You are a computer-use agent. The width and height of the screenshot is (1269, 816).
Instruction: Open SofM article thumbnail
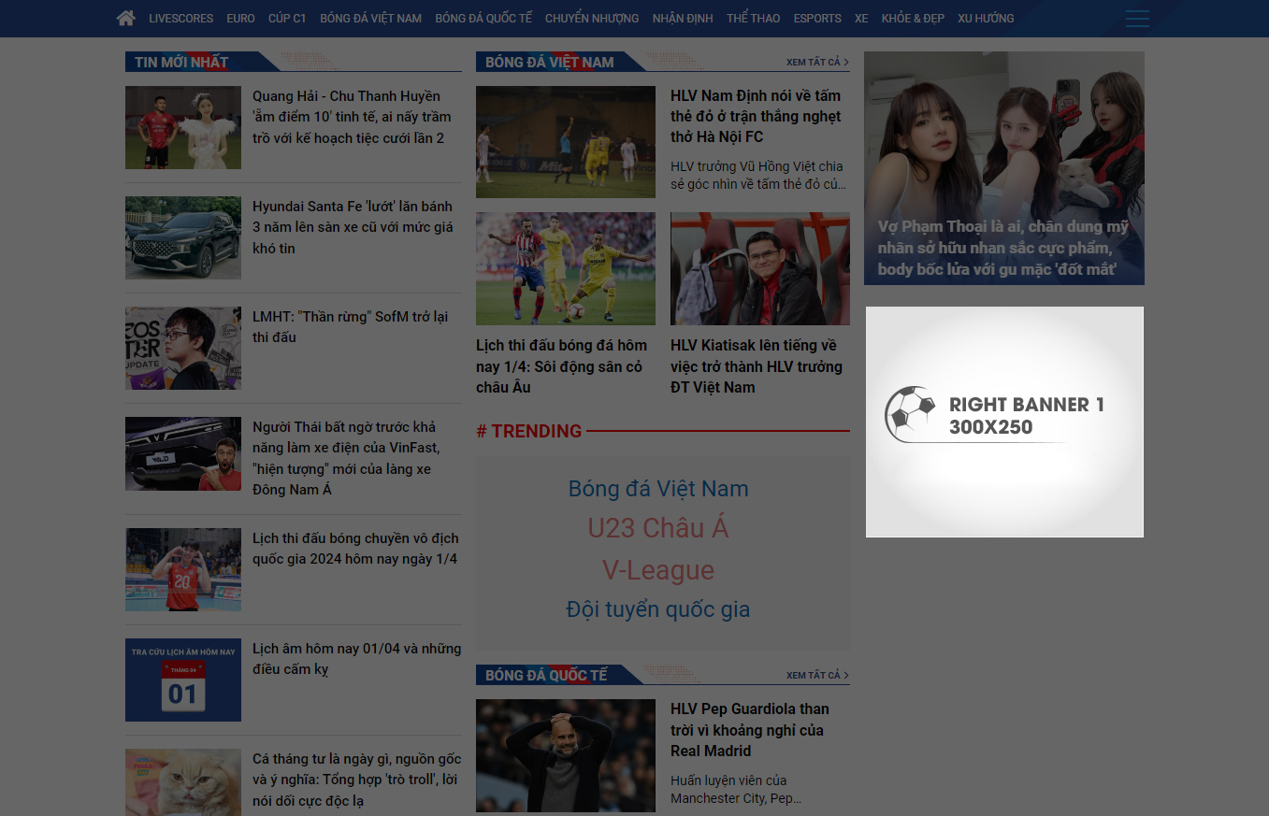click(183, 349)
